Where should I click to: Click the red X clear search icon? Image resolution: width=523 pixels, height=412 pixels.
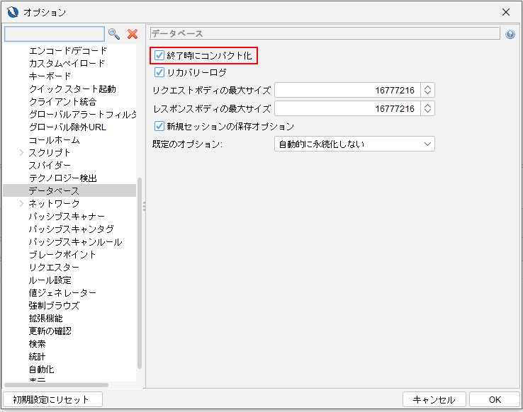tap(133, 34)
